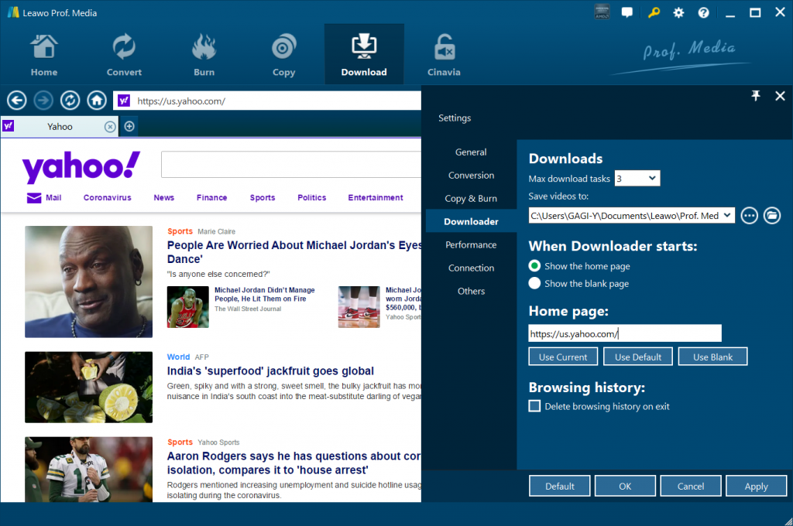The height and width of the screenshot is (526, 793).
Task: Open General settings section
Action: coord(471,152)
